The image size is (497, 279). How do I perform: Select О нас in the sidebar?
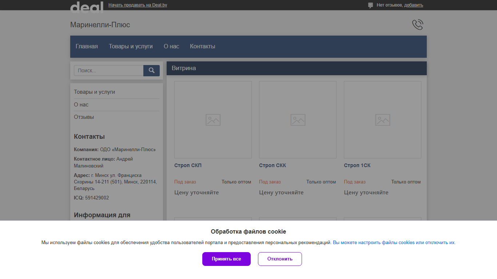point(81,105)
